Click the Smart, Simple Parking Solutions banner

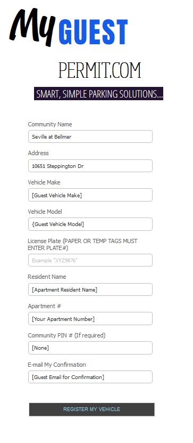click(98, 93)
